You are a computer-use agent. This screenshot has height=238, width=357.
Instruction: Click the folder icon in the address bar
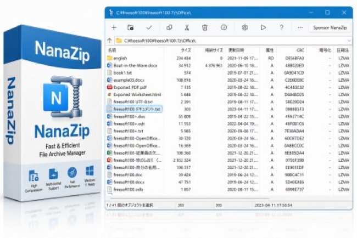[119, 41]
